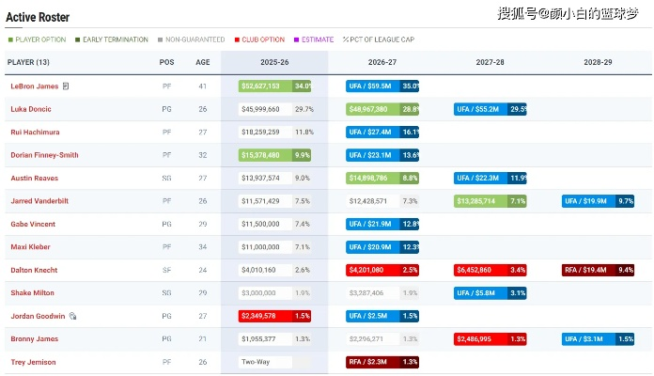This screenshot has width=654, height=376.
Task: Click the note icon beside LeBron James
Action: point(66,86)
